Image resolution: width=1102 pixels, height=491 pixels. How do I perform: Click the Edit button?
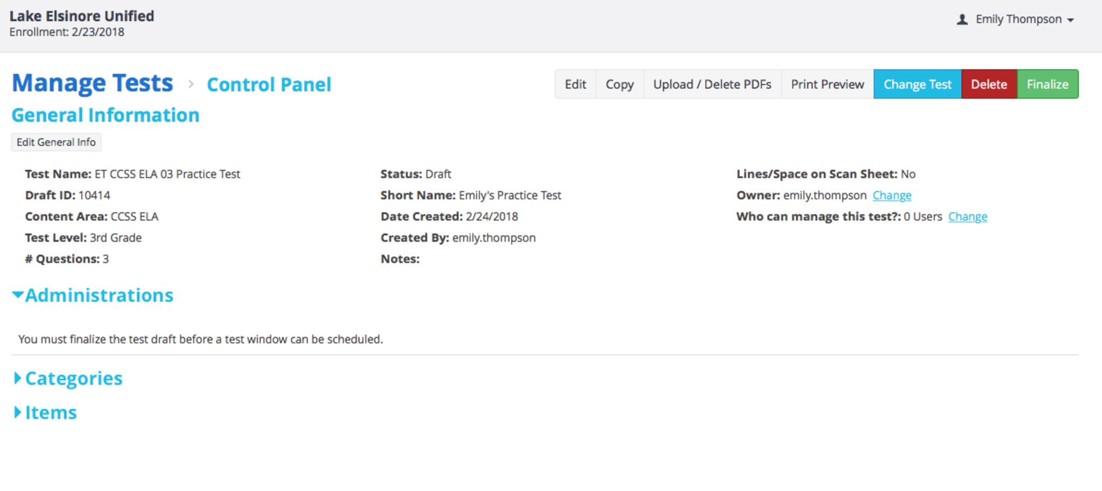coord(575,84)
